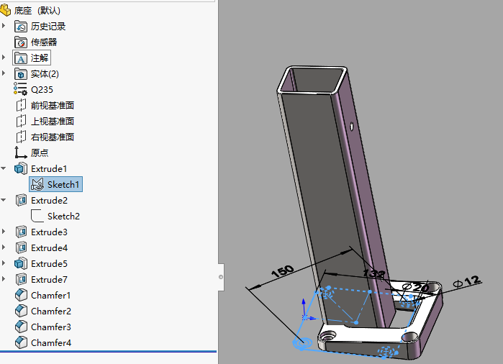This screenshot has width=503, height=364.
Task: Click the Φ12 diameter dimension
Action: pyautogui.click(x=467, y=281)
